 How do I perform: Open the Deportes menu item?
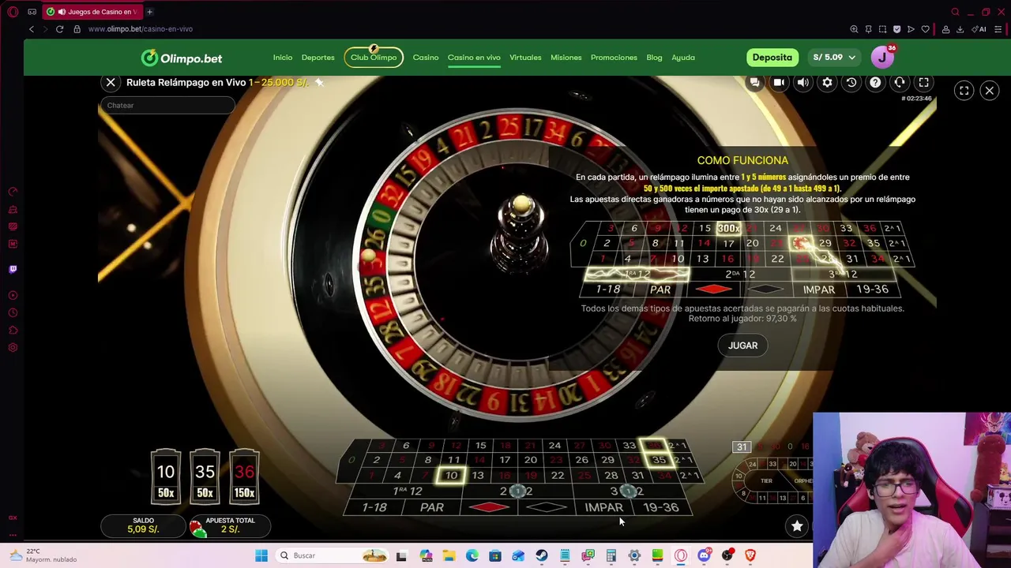pos(318,58)
